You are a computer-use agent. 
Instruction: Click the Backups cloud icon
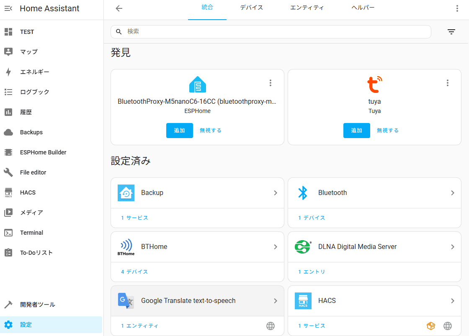click(8, 132)
